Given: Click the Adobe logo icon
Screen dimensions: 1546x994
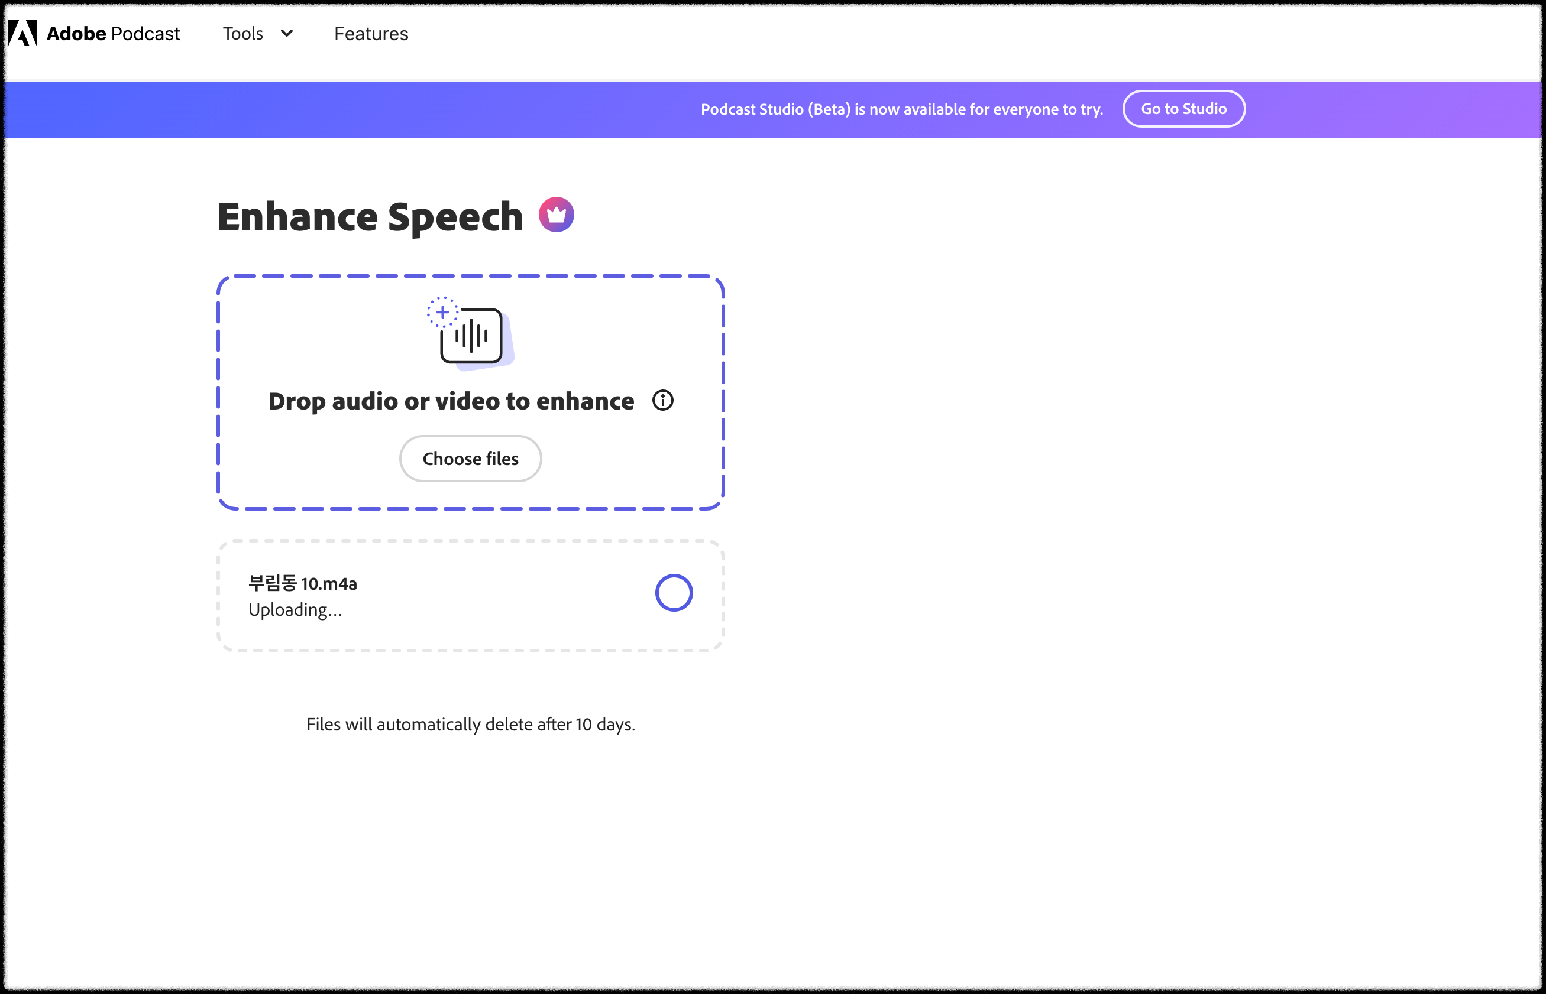Looking at the screenshot, I should (22, 33).
